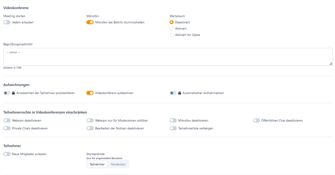Choose 'Aktiviert' for the Warteraum

[172, 29]
